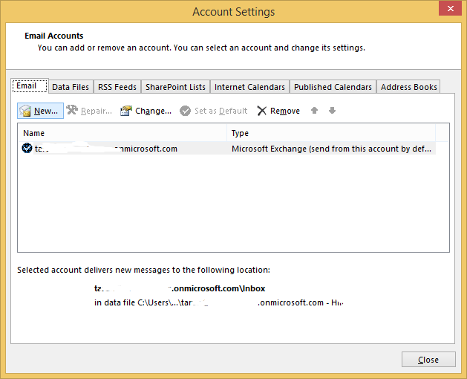Move account up with the up arrow
The image size is (467, 379).
pyautogui.click(x=314, y=111)
